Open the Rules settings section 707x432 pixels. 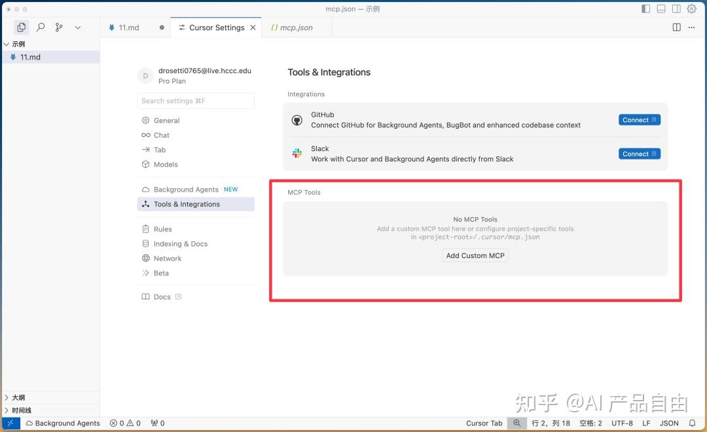(x=196, y=229)
